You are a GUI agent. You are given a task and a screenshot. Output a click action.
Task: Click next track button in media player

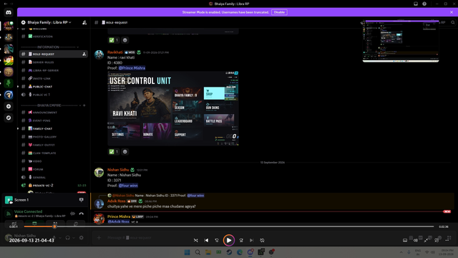[x=251, y=240]
